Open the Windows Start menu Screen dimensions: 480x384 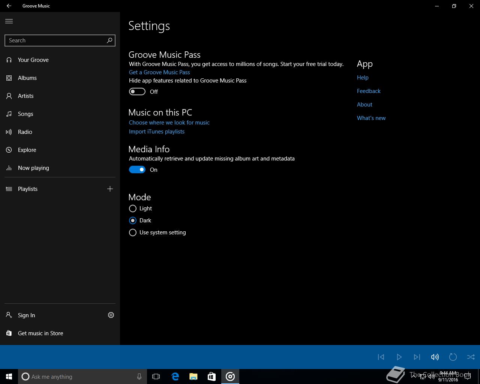(9, 376)
